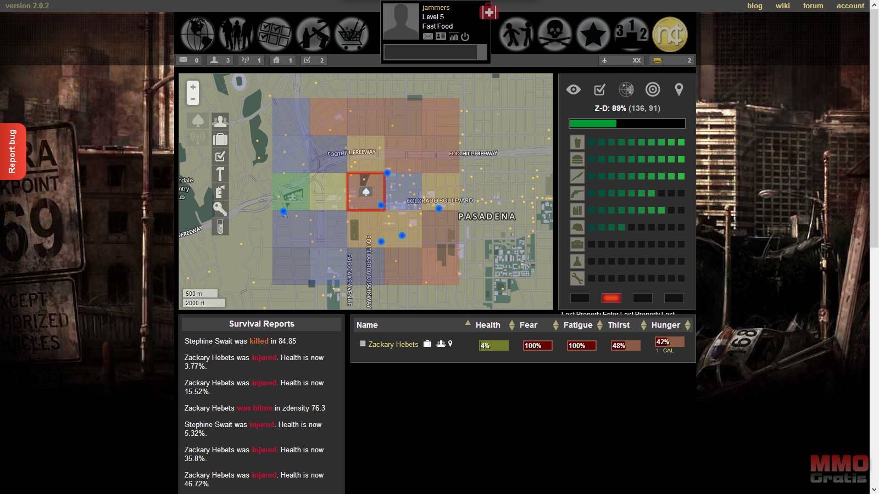
Task: Click the map zoom in plus control
Action: click(x=193, y=87)
